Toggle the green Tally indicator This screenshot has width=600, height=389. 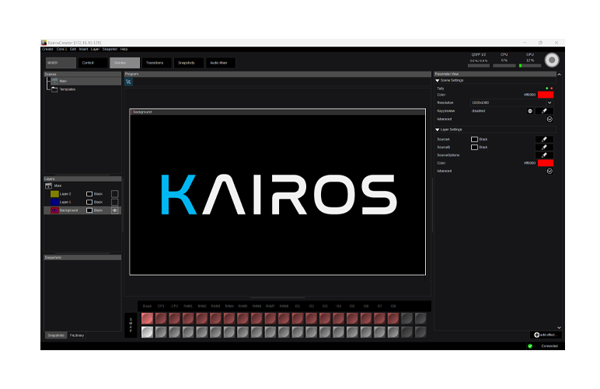[547, 89]
